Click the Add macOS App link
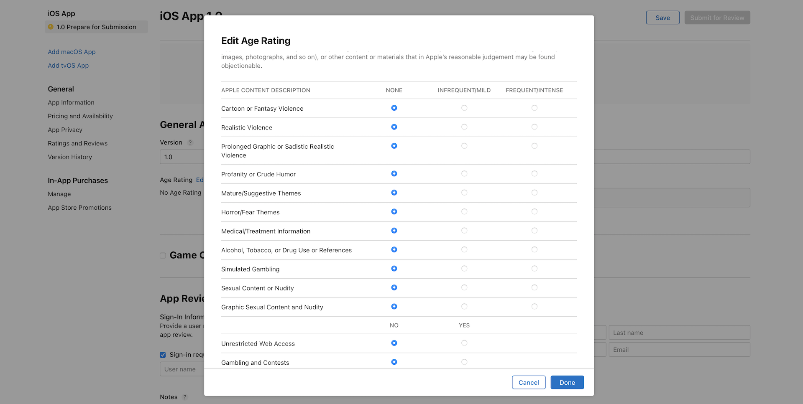The height and width of the screenshot is (404, 803). [x=72, y=52]
